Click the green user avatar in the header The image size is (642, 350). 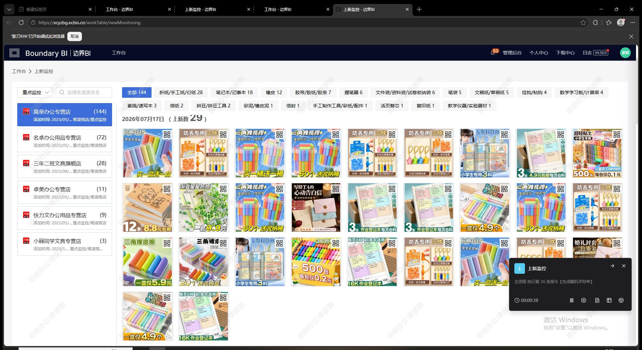click(x=625, y=53)
